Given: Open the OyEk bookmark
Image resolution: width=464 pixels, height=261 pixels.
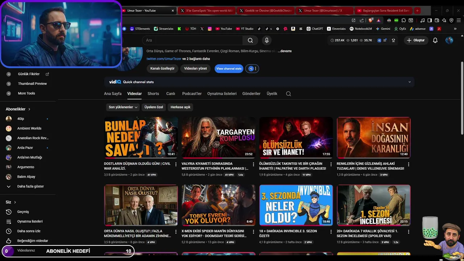Looking at the screenshot, I should [x=400, y=29].
